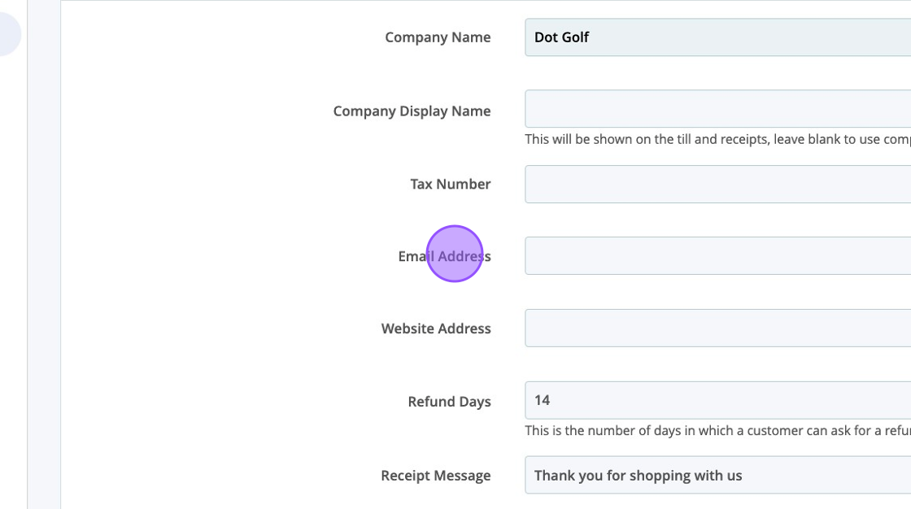Click the blank white form panel area
The height and width of the screenshot is (509, 911).
click(203, 244)
